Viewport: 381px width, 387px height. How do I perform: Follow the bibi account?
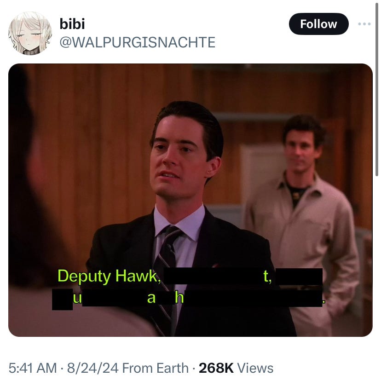pos(318,24)
